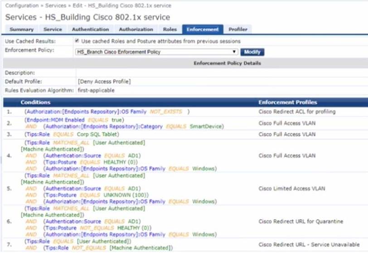Open the Profiler tab
The height and width of the screenshot is (253, 368).
pyautogui.click(x=238, y=29)
